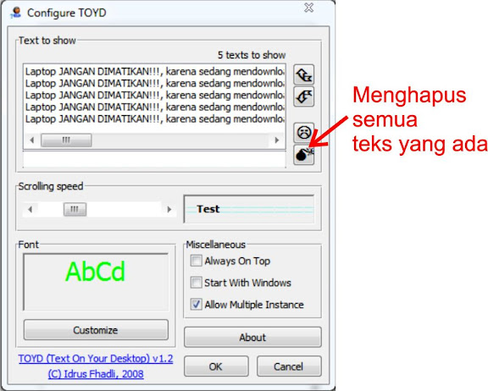Close the Configure TOYD dialog
The image size is (488, 391).
click(308, 8)
